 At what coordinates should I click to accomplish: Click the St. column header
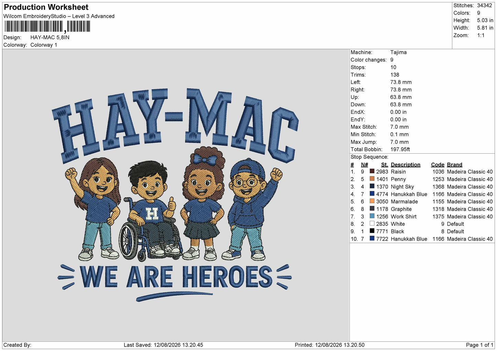385,165
